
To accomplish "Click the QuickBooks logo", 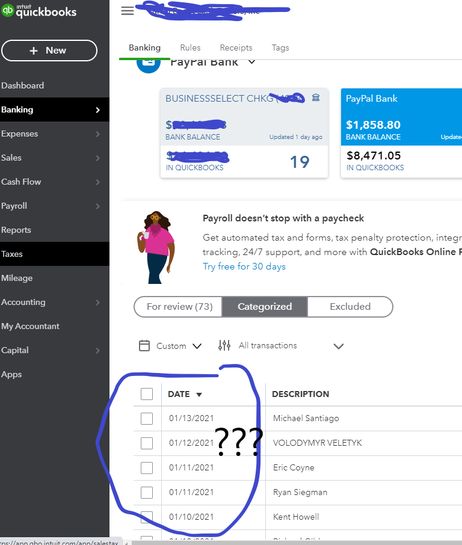I will pos(38,11).
